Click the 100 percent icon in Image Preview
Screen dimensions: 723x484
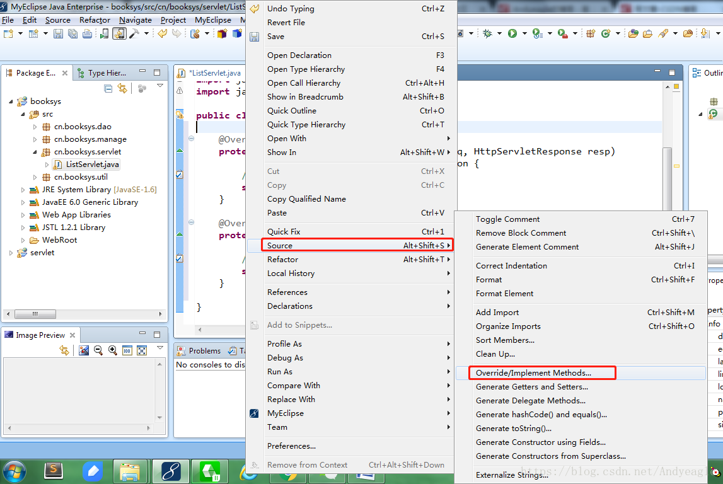point(127,350)
